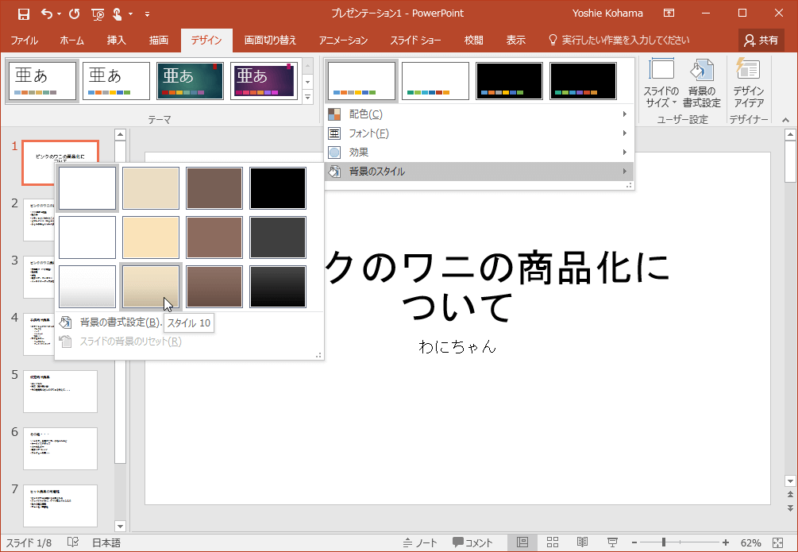
Task: Click the Share (共有) button
Action: [761, 40]
